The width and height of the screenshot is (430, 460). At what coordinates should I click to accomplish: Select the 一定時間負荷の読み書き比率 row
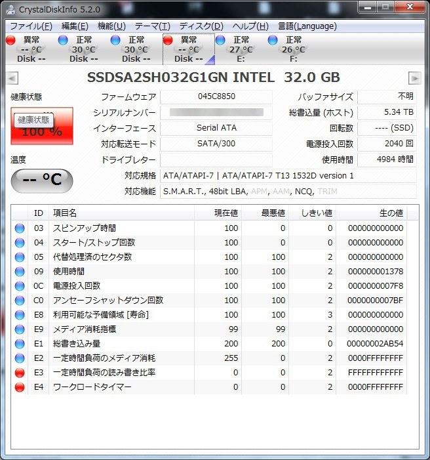209,373
